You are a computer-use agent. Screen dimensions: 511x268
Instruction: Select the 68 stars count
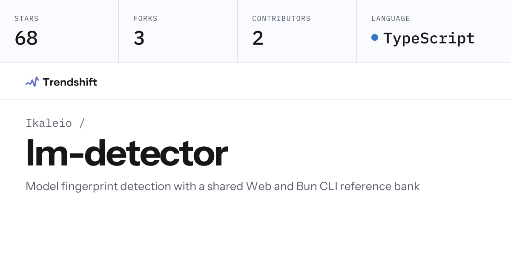[26, 38]
